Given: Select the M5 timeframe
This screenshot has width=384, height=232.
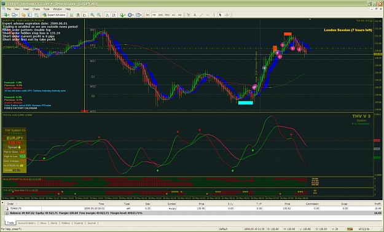Looking at the screenshot, I should click(154, 15).
